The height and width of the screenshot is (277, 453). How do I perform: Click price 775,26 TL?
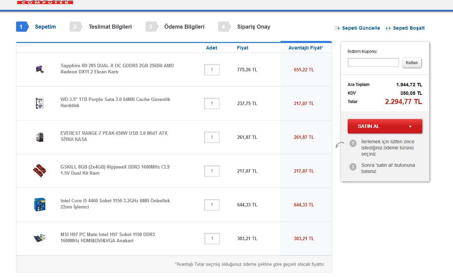247,70
